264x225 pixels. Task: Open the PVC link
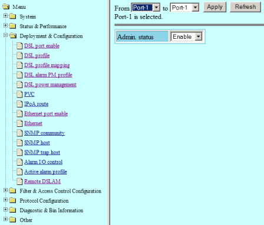29,95
